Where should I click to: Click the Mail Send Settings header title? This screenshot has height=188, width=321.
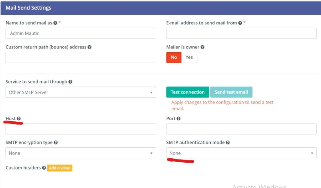coord(29,8)
